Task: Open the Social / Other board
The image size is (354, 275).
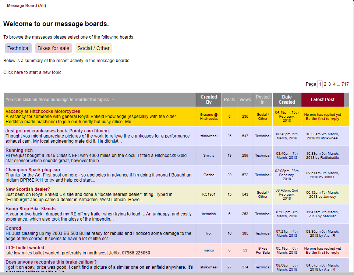Action: [93, 48]
